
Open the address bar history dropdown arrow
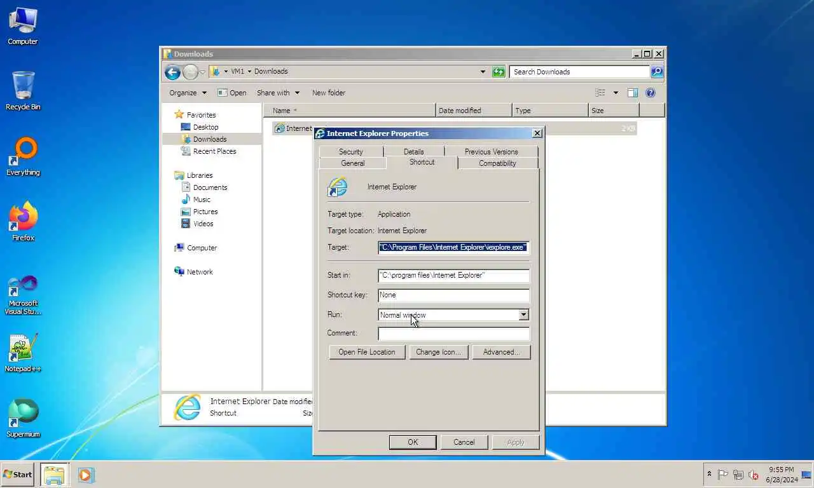(x=483, y=72)
